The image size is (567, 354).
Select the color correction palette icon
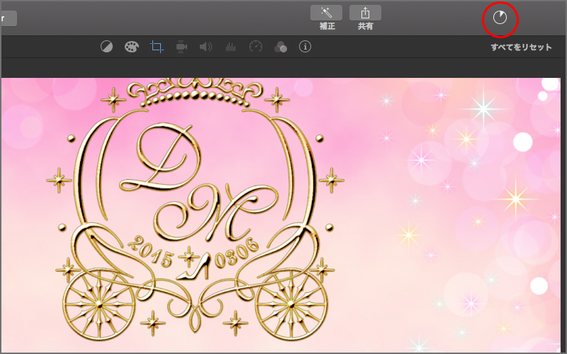tap(131, 47)
